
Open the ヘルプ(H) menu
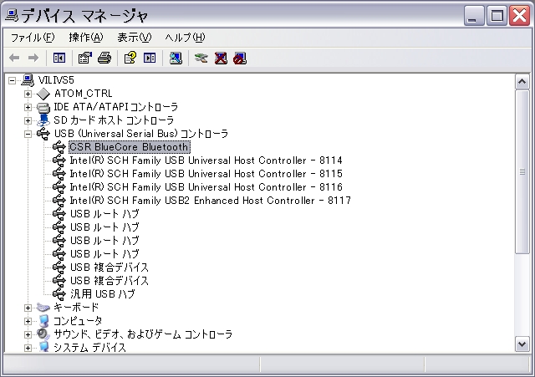point(185,38)
